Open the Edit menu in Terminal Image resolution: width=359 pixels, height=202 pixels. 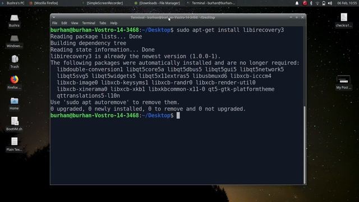64,23
